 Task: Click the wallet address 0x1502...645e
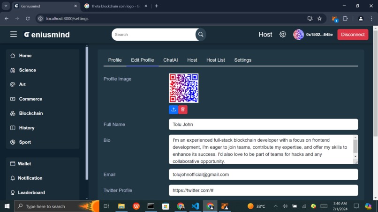coord(319,35)
